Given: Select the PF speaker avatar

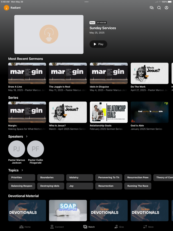Looking at the screenshot, I should coord(35,149).
